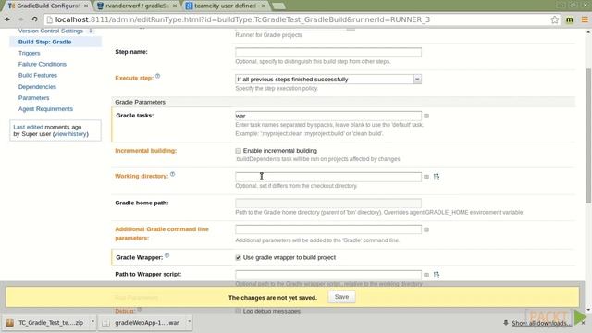592x333 pixels.
Task: Click the gradleWebApp war file download icon
Action: point(106,323)
